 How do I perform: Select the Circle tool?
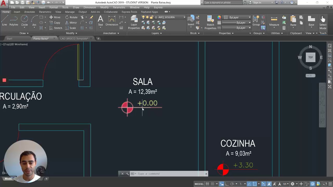24,21
